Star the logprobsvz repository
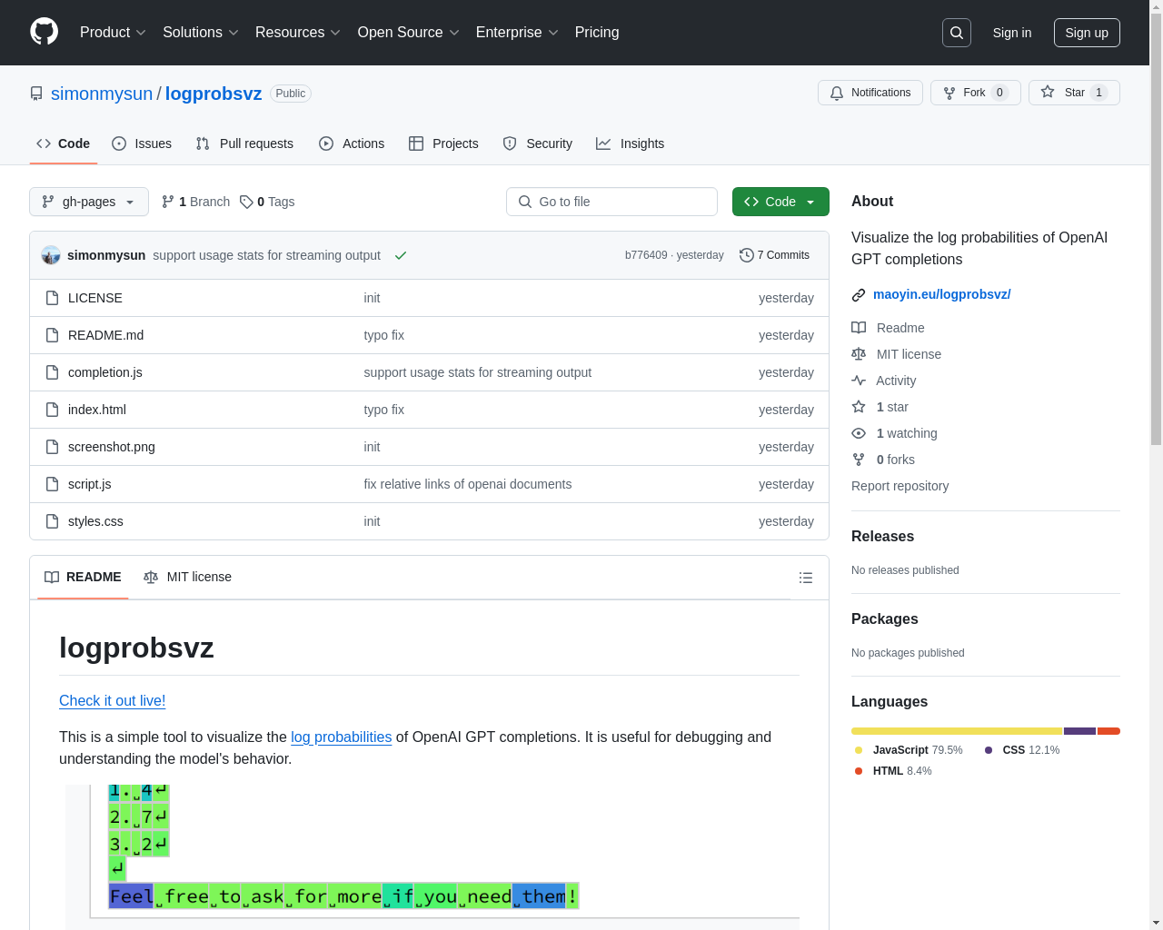This screenshot has width=1163, height=930. (1074, 93)
